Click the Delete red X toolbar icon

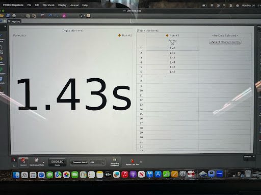[42, 16]
